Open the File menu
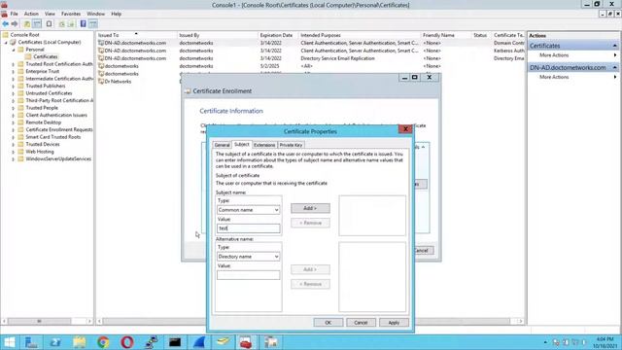 tap(14, 14)
